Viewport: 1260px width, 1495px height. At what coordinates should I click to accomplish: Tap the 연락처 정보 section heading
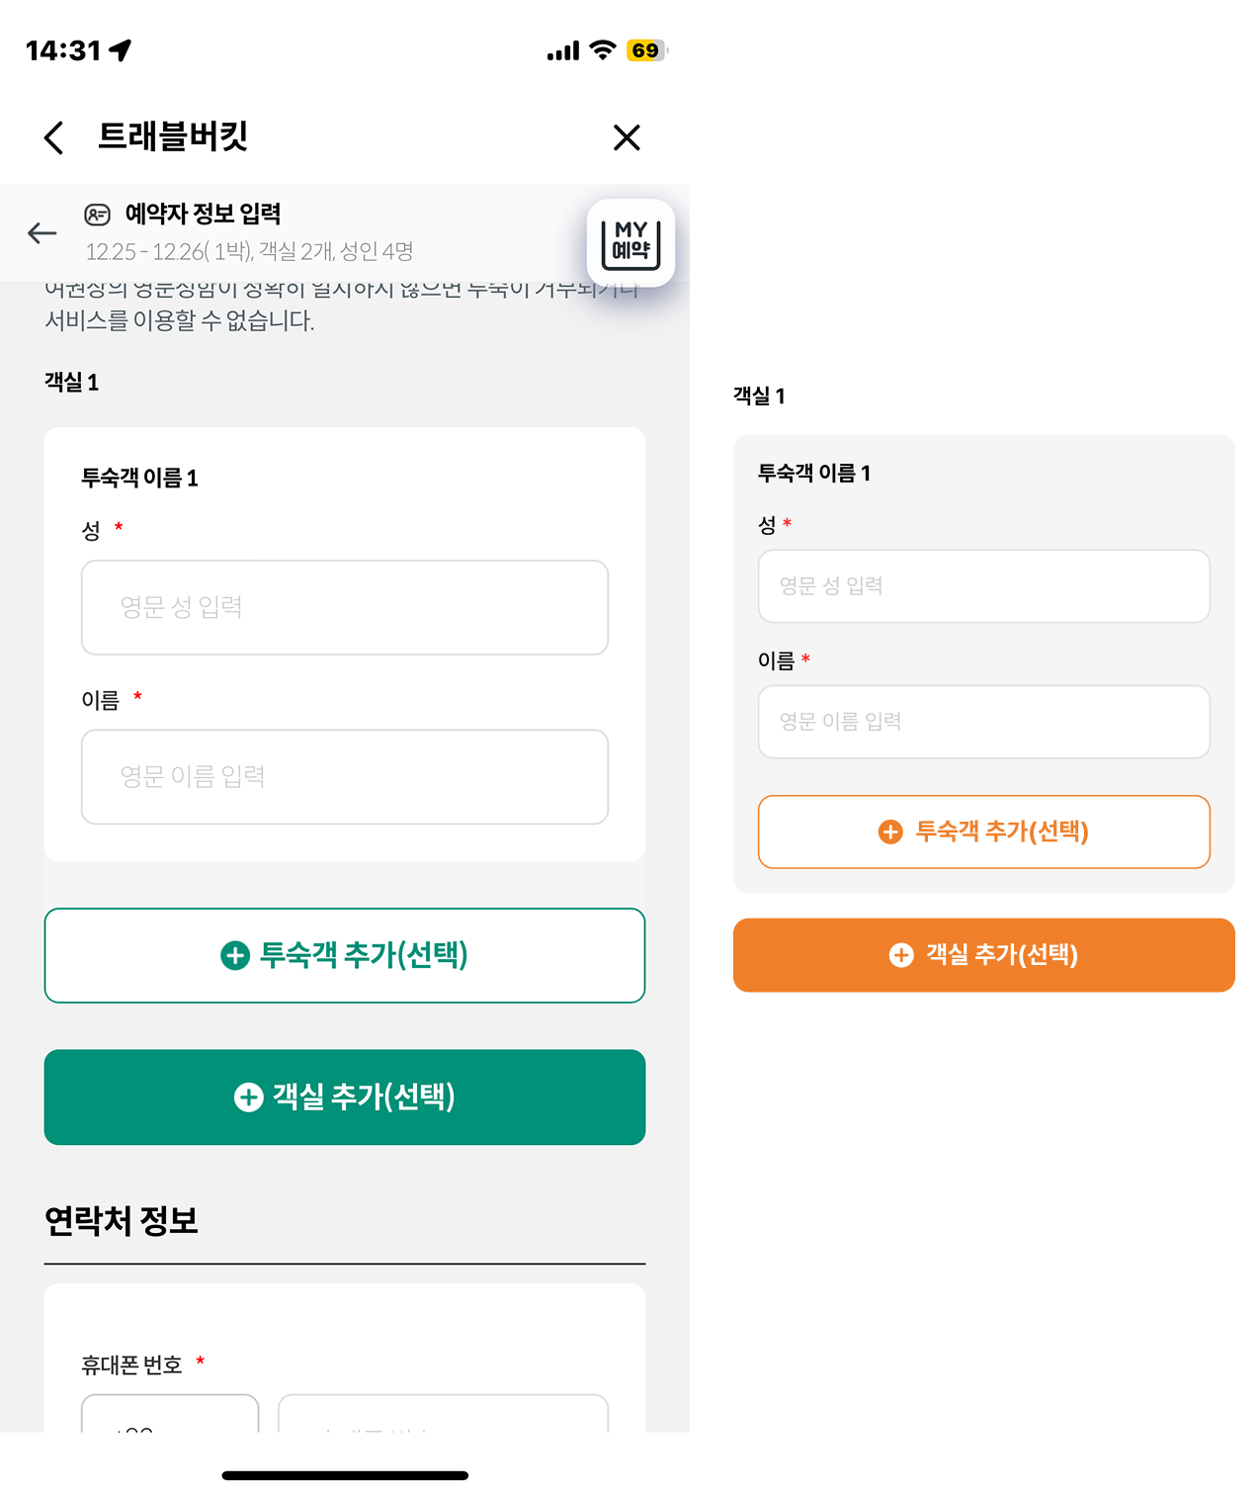(122, 1221)
